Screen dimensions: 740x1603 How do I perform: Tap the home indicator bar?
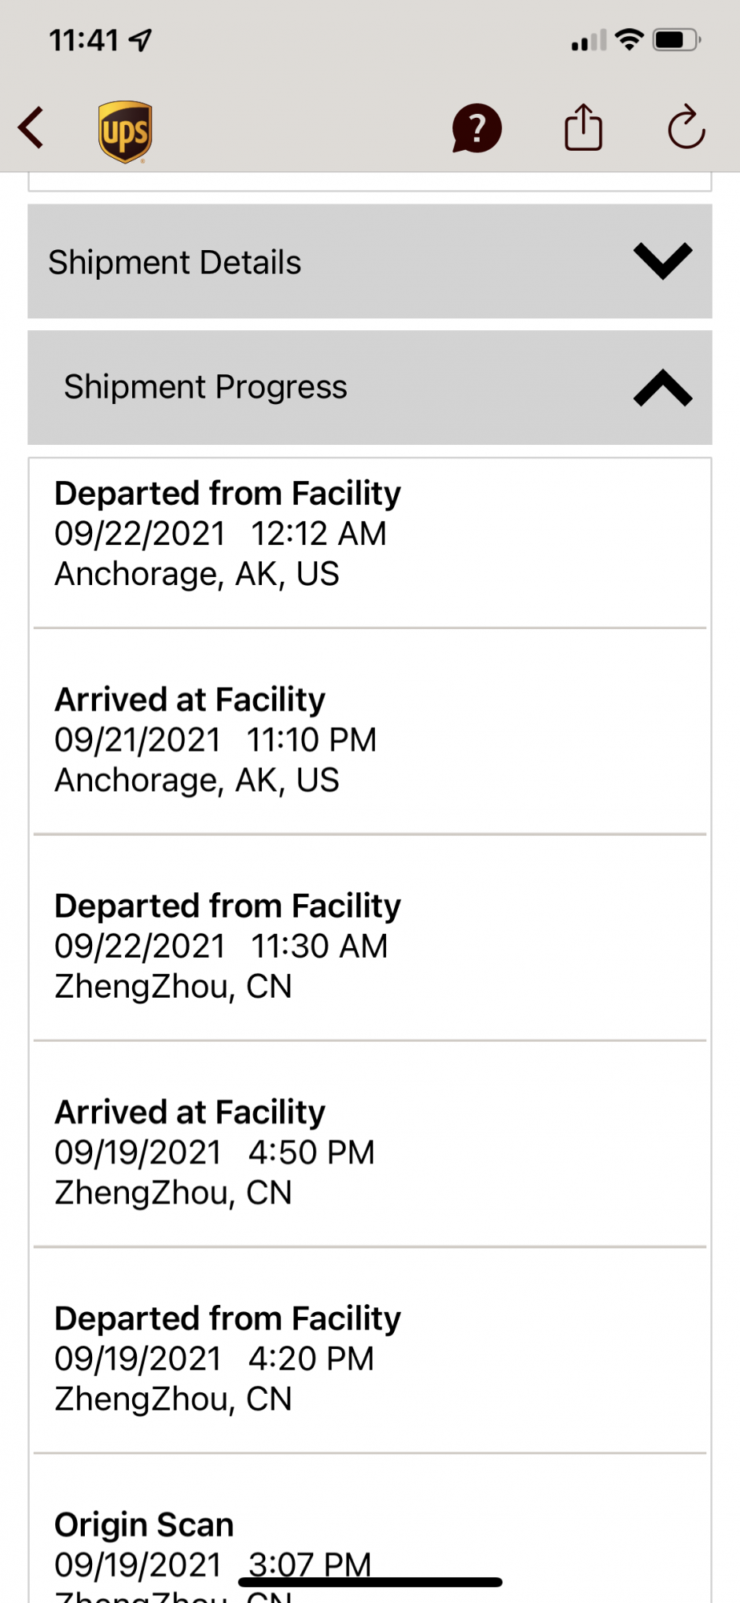coord(370,1582)
